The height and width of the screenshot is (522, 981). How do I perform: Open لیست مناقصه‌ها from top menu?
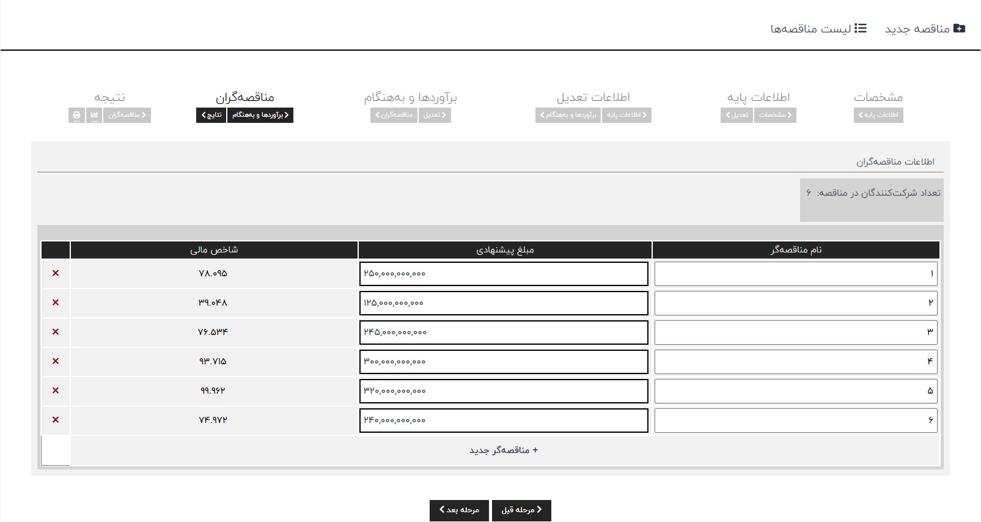pyautogui.click(x=818, y=29)
